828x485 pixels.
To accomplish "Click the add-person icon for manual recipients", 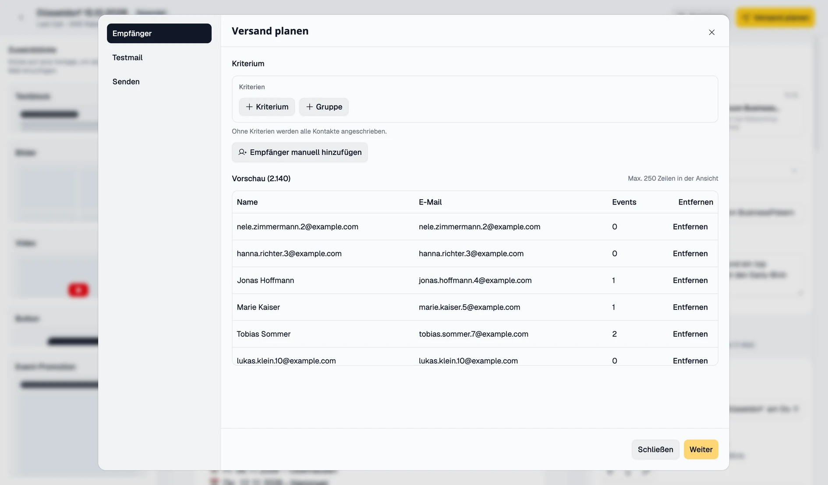I will [x=242, y=152].
